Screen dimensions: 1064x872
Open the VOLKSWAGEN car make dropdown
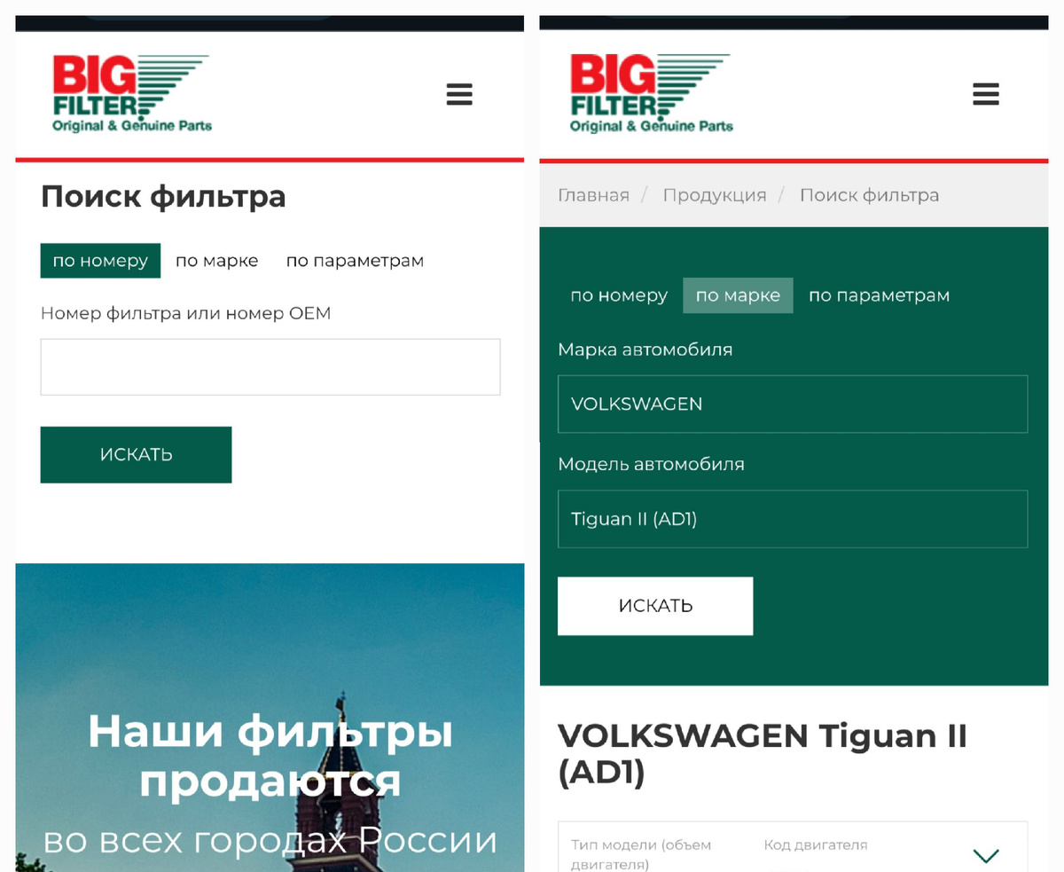click(x=793, y=404)
